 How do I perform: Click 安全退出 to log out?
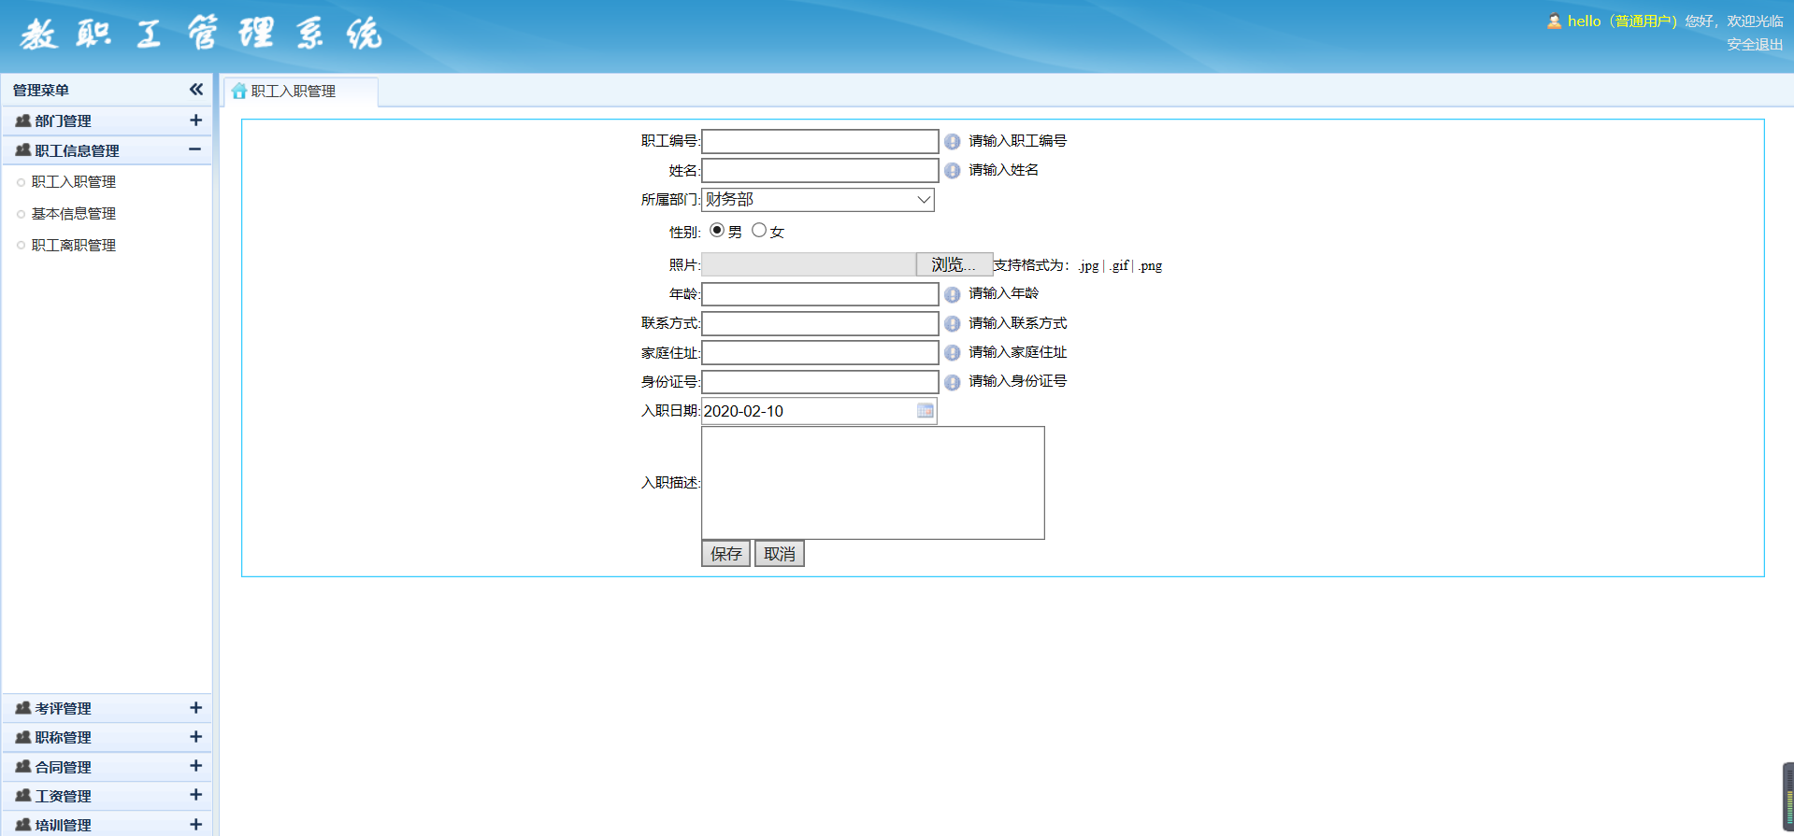click(1754, 44)
